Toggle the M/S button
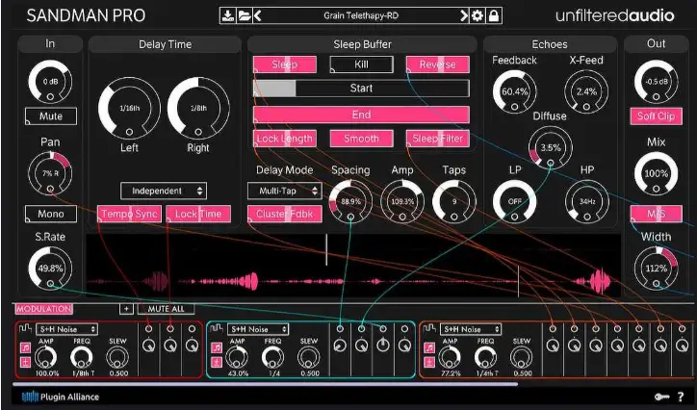 pos(657,214)
